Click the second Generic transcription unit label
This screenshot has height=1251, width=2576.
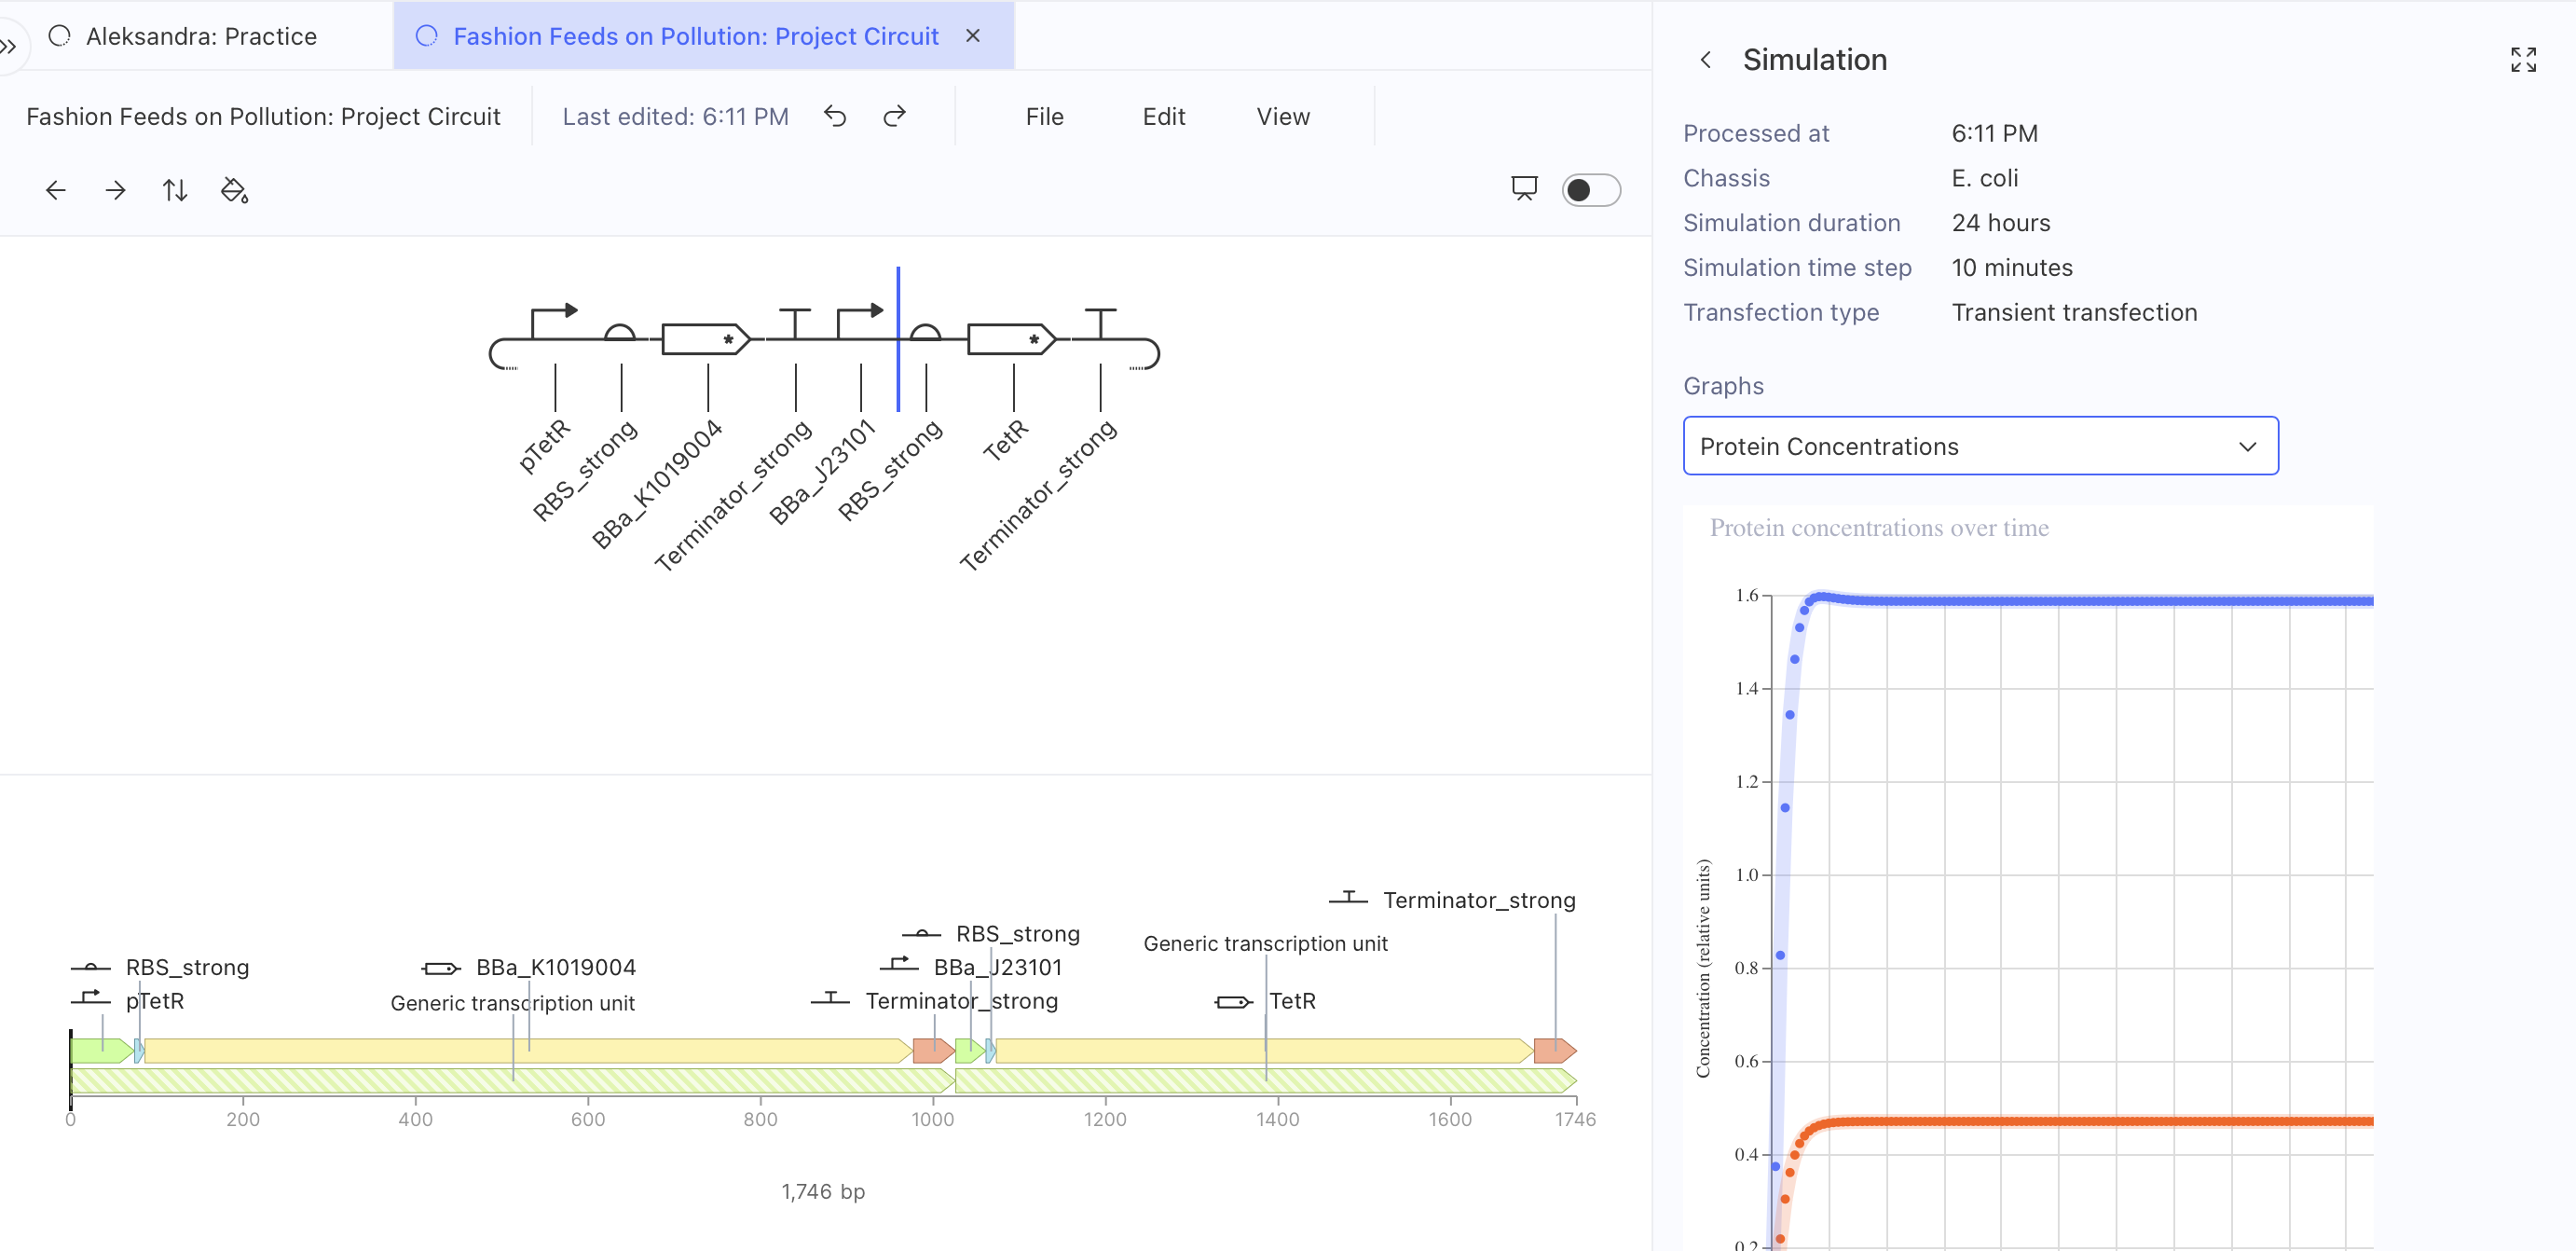tap(1265, 943)
